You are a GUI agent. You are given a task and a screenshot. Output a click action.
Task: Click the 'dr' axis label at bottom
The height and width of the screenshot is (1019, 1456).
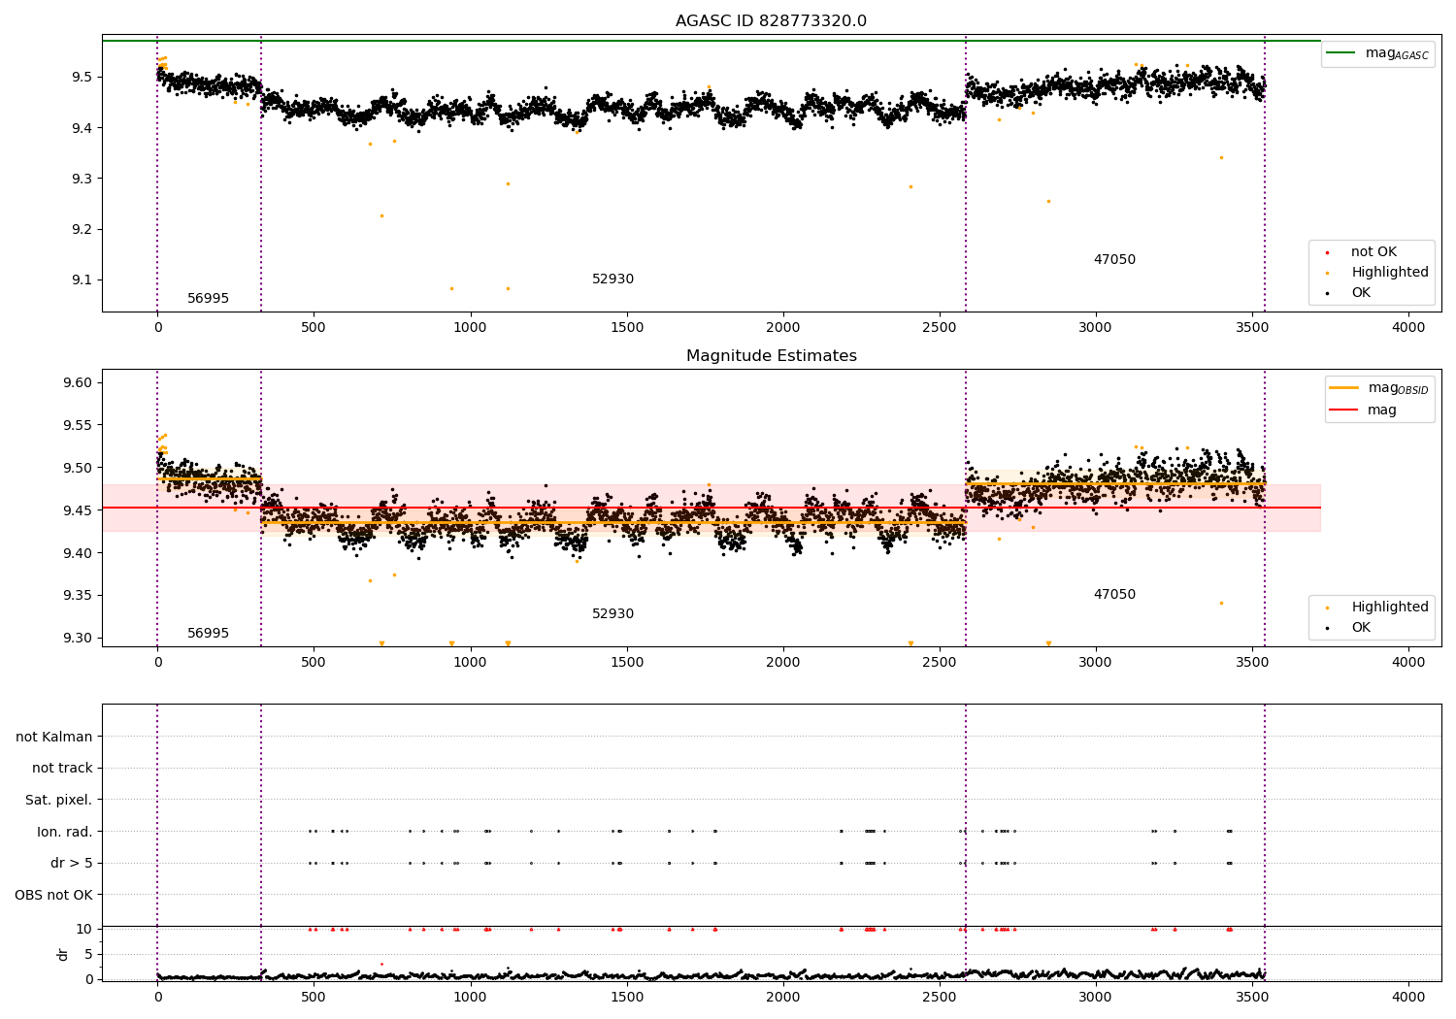(63, 954)
